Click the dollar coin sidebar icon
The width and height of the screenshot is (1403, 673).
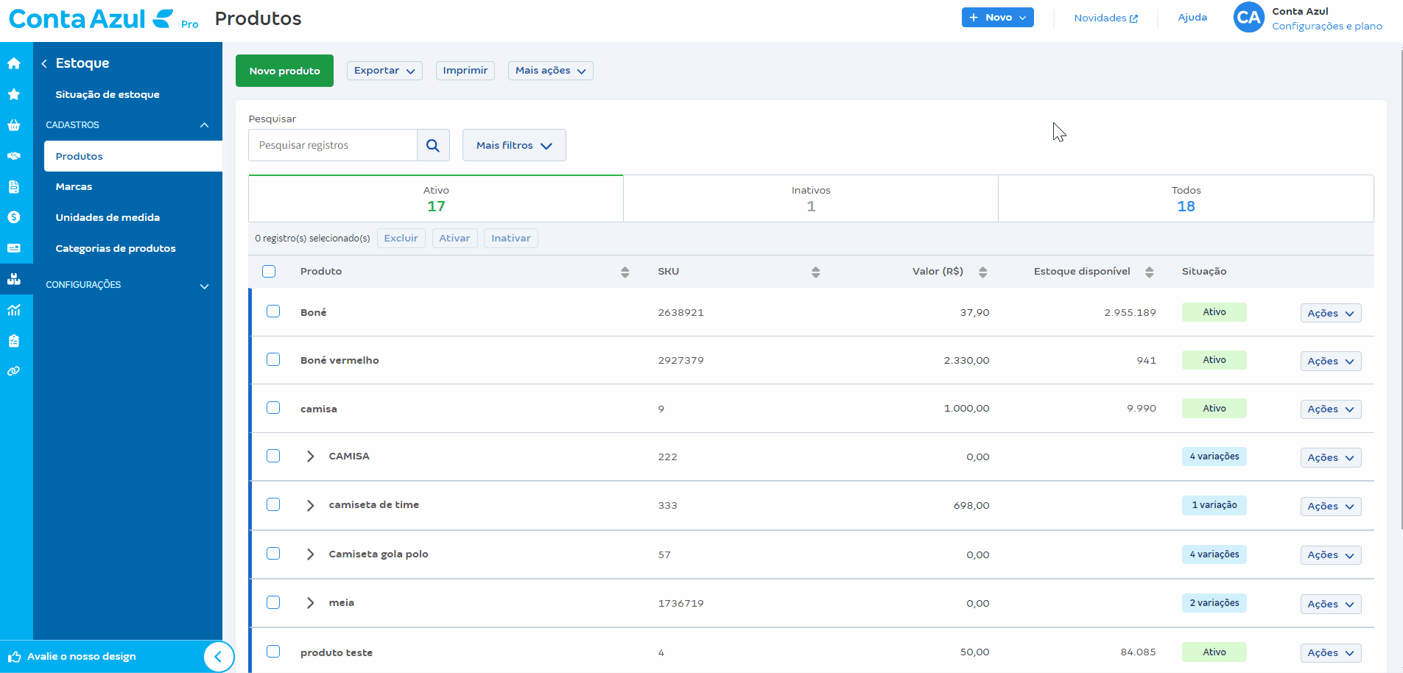point(14,217)
